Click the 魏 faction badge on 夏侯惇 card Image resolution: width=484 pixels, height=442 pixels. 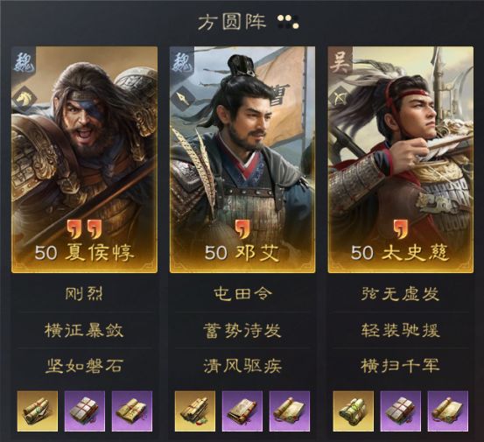coord(24,63)
